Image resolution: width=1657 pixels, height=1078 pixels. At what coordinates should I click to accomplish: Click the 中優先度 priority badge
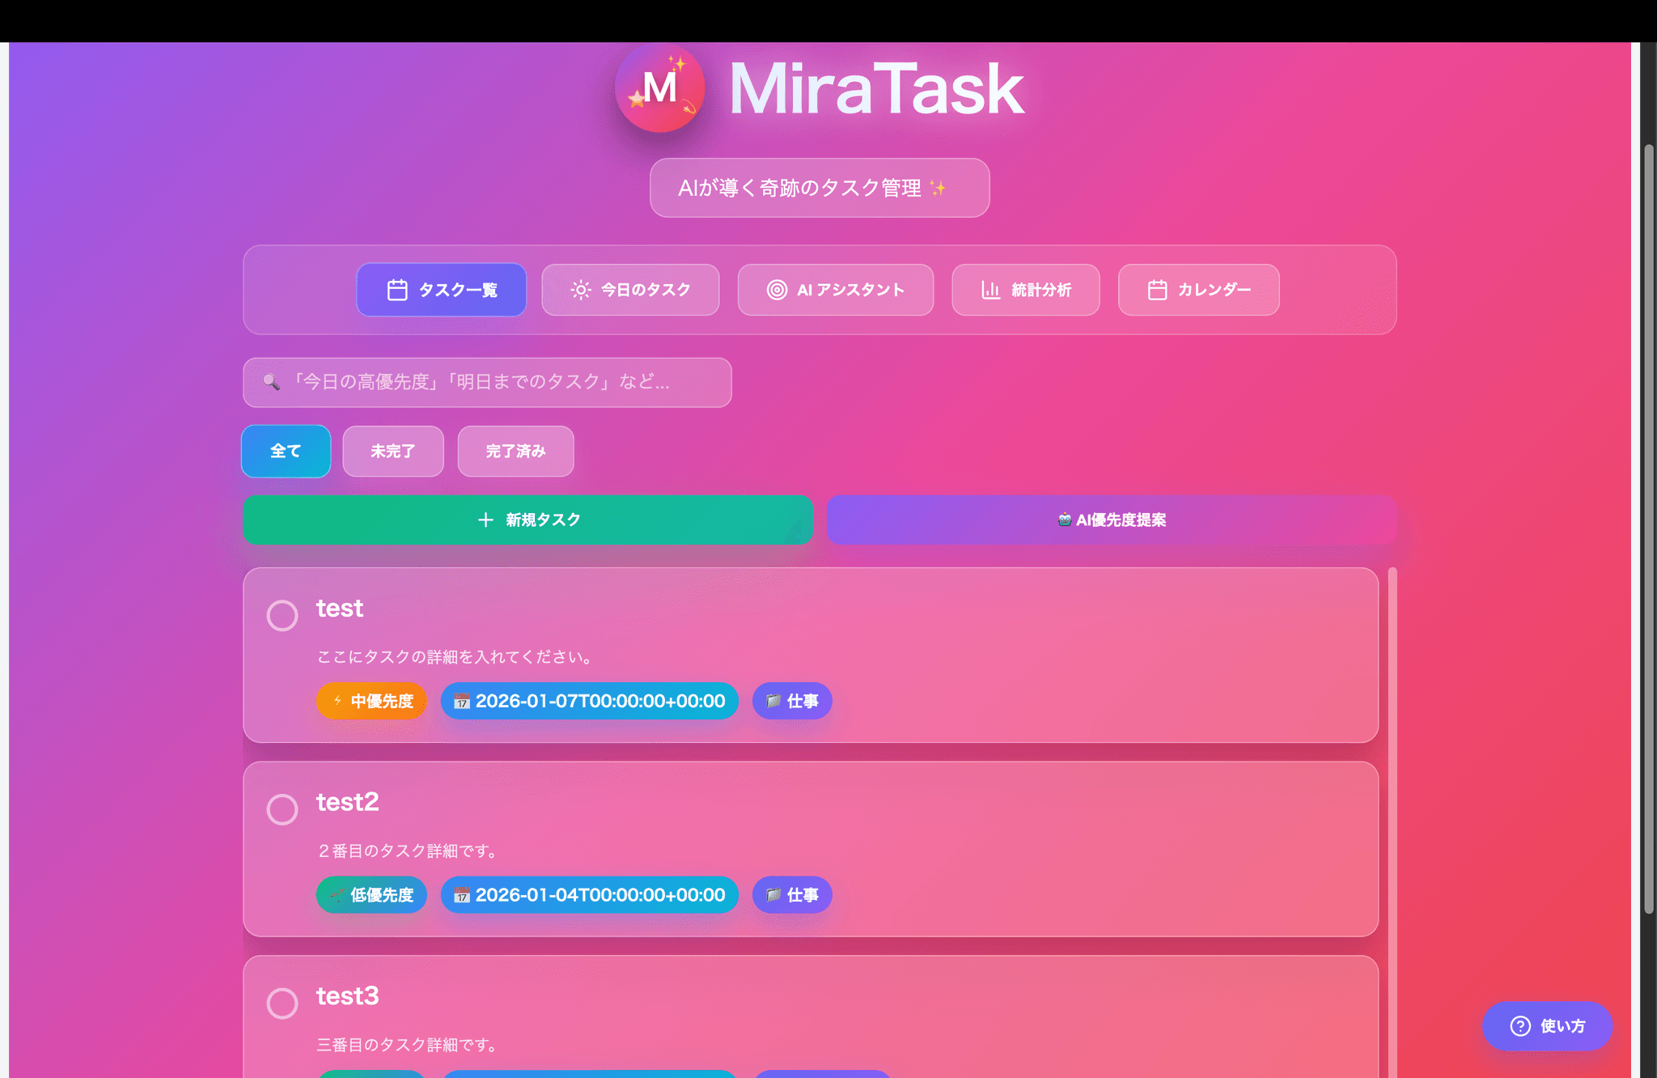(x=371, y=701)
